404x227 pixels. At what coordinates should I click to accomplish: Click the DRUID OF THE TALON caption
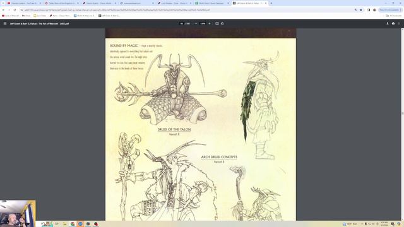pos(174,129)
